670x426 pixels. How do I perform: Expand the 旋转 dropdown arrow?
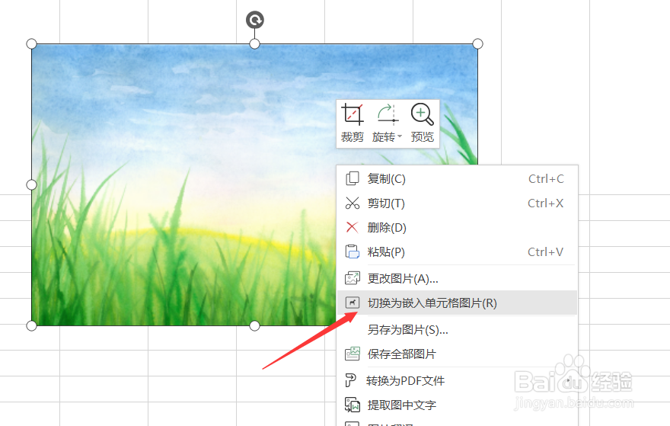coord(400,137)
